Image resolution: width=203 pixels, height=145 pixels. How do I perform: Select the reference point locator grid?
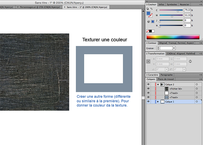click(x=148, y=61)
